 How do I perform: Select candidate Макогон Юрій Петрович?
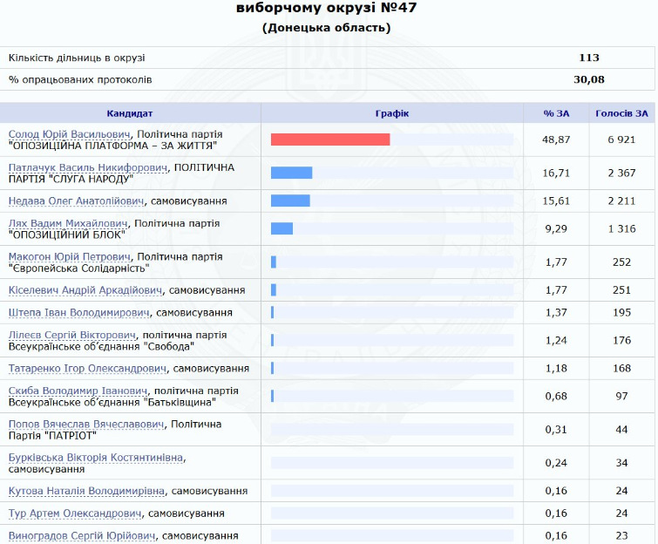(70, 256)
